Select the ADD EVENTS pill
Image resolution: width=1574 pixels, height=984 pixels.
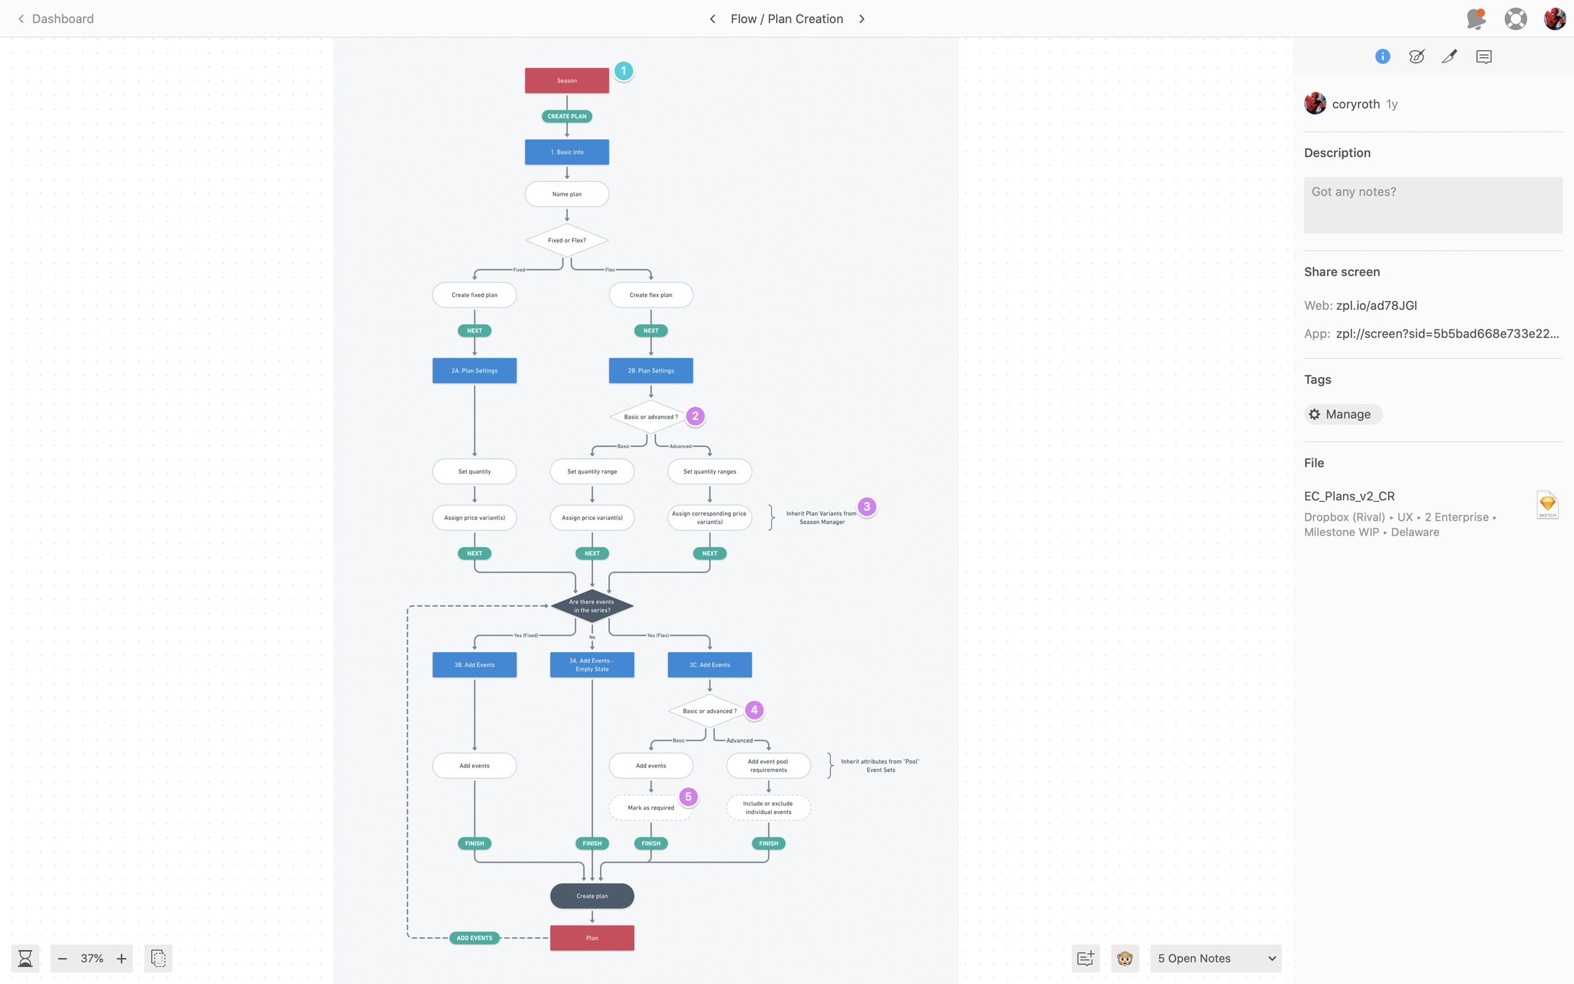click(474, 938)
